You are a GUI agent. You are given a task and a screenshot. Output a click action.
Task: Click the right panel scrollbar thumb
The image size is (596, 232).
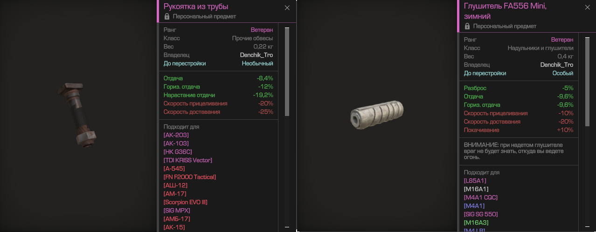pos(588,82)
